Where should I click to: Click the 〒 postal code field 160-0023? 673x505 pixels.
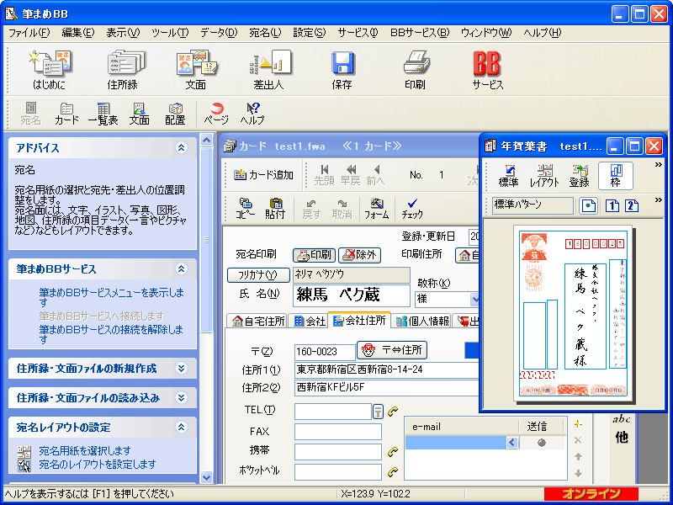pos(325,352)
